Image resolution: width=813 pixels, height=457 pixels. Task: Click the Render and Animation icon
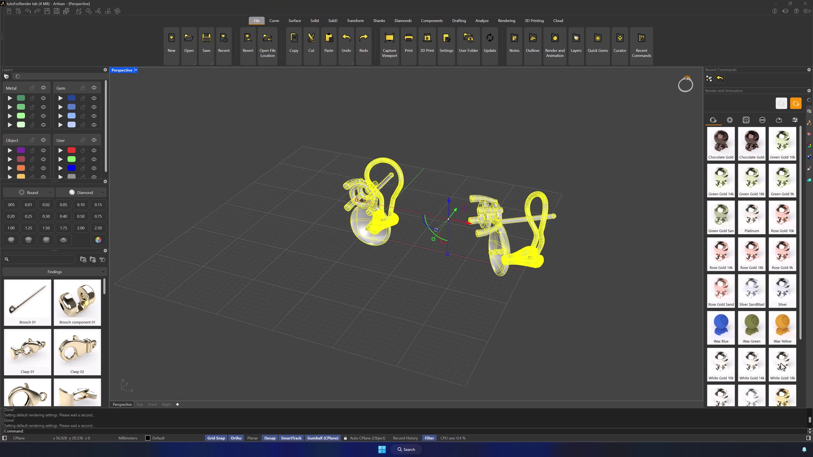click(555, 39)
